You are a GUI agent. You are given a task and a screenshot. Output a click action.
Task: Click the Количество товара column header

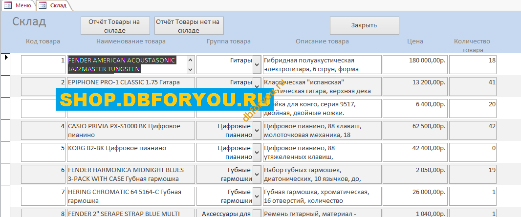tap(472, 46)
